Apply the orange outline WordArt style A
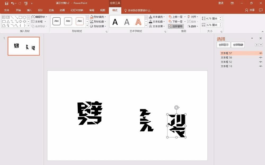 [x=138, y=22]
